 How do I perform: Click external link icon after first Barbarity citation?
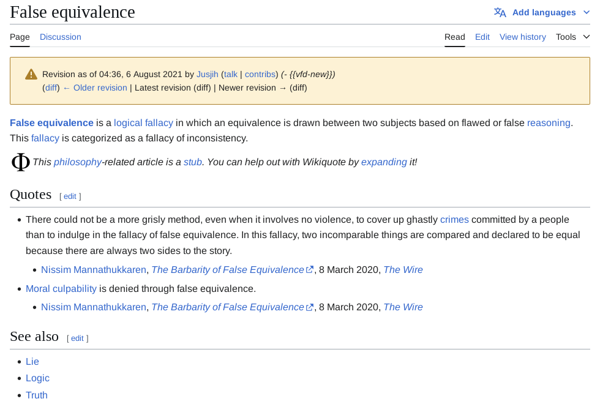tap(310, 270)
